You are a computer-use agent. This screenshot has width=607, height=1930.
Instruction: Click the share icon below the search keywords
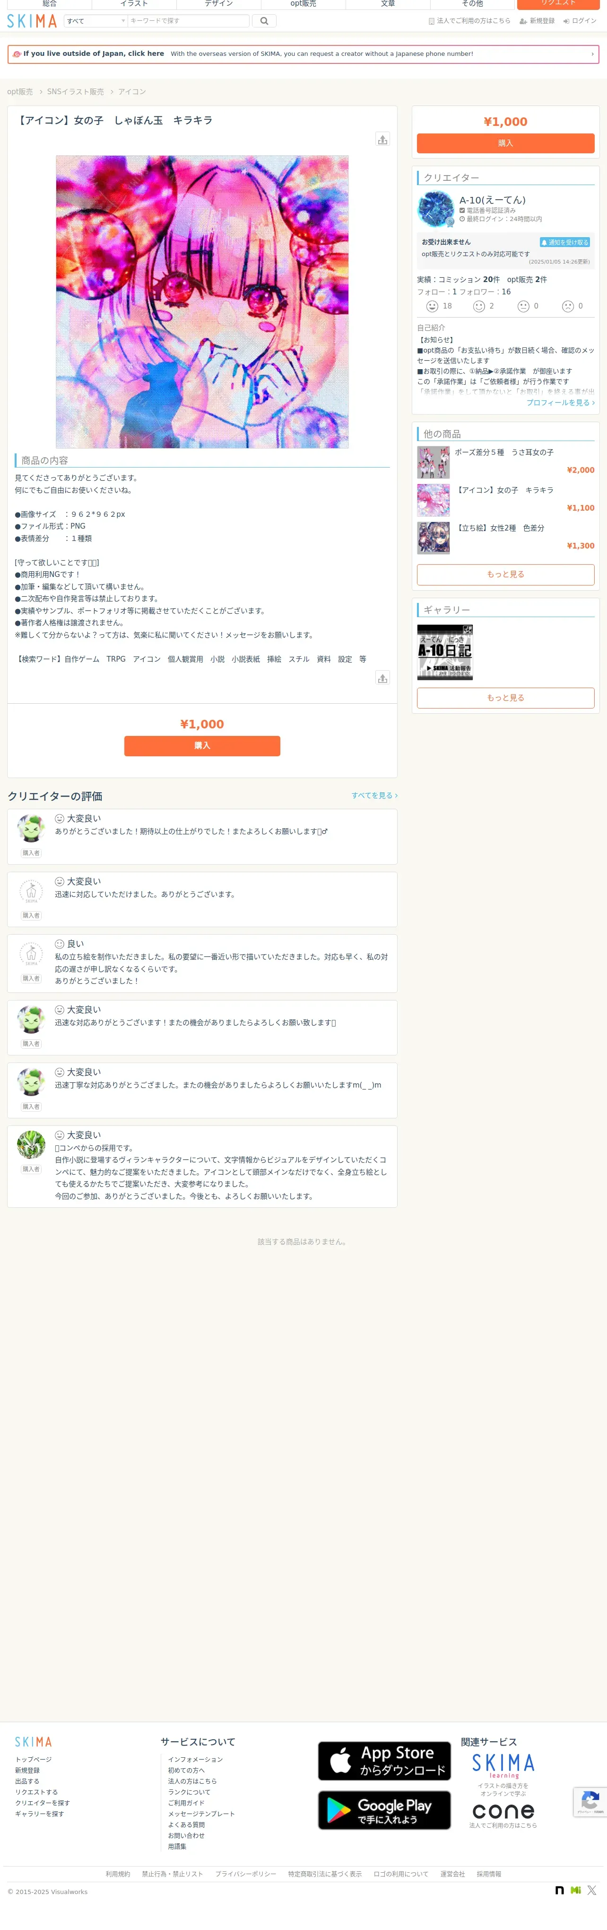[x=382, y=678]
